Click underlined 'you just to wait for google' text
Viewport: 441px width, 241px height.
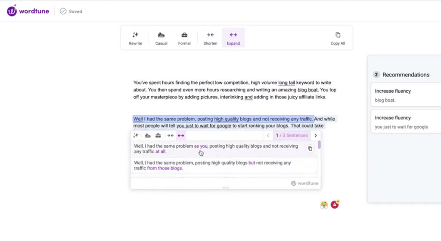click(x=204, y=126)
